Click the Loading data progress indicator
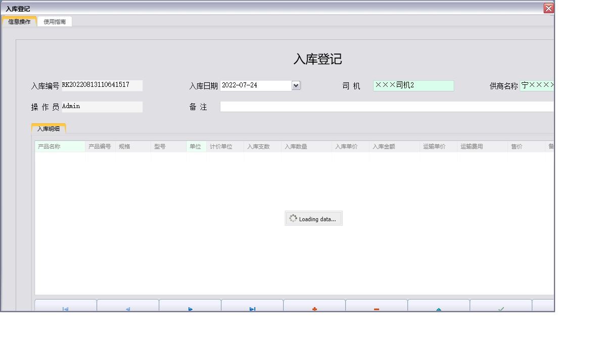598x347 pixels. (x=313, y=218)
